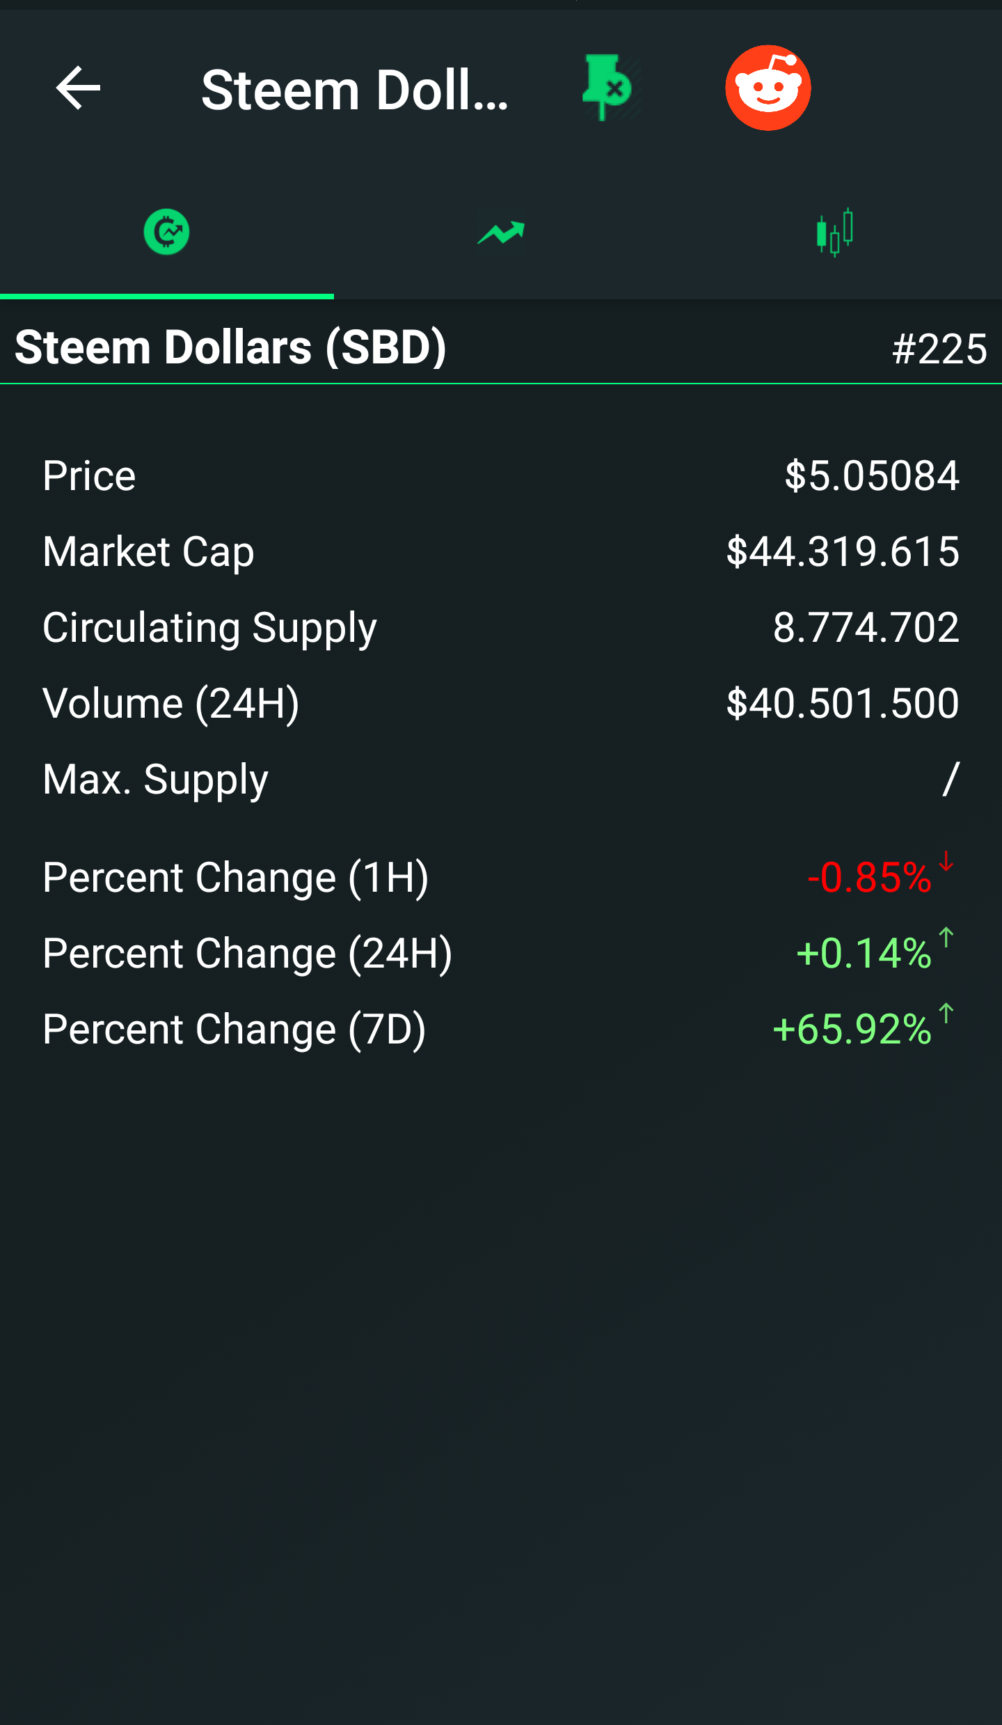1002x1725 pixels.
Task: Tap the Volume (24H) value $40.501.500
Action: [x=842, y=704]
